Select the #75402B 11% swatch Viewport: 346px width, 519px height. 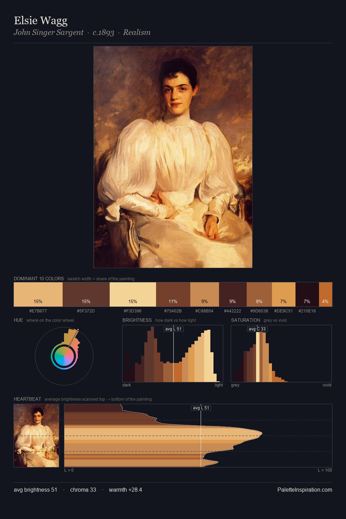173,294
